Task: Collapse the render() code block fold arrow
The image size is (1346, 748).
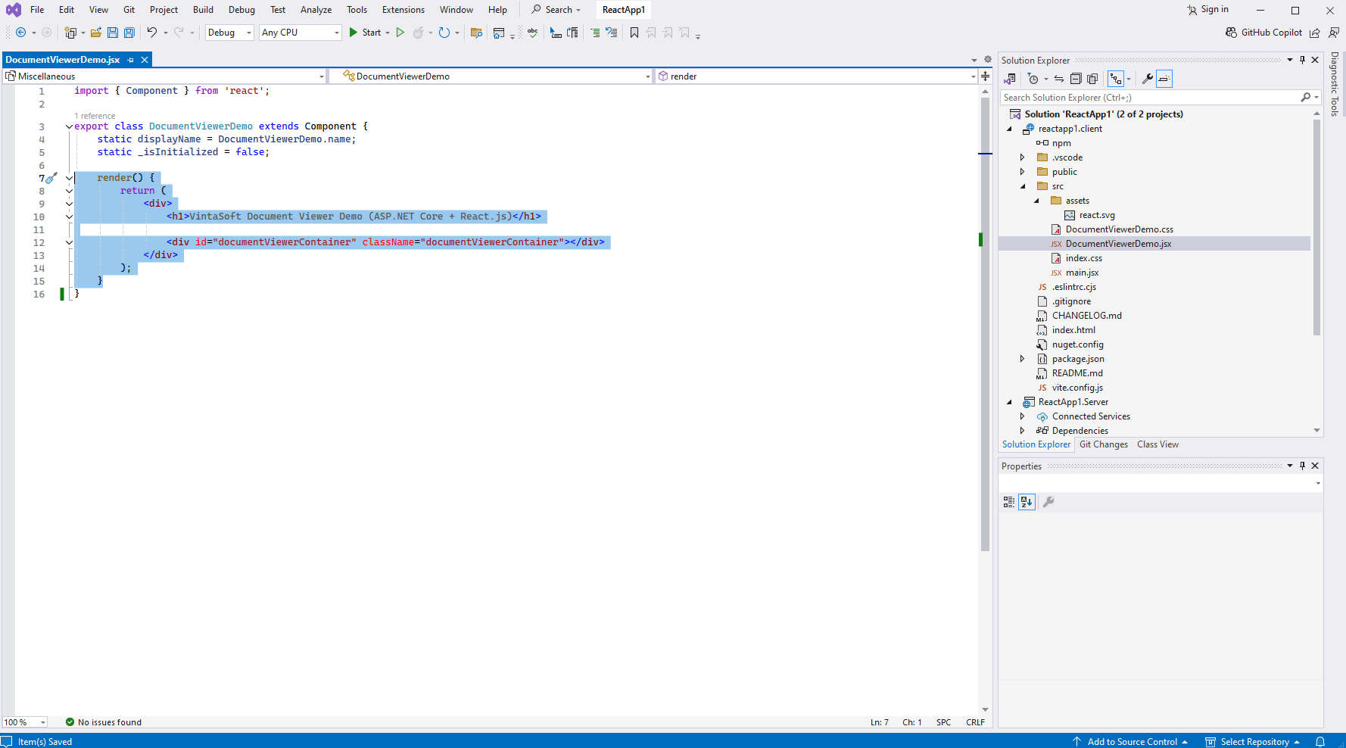Action: tap(69, 179)
